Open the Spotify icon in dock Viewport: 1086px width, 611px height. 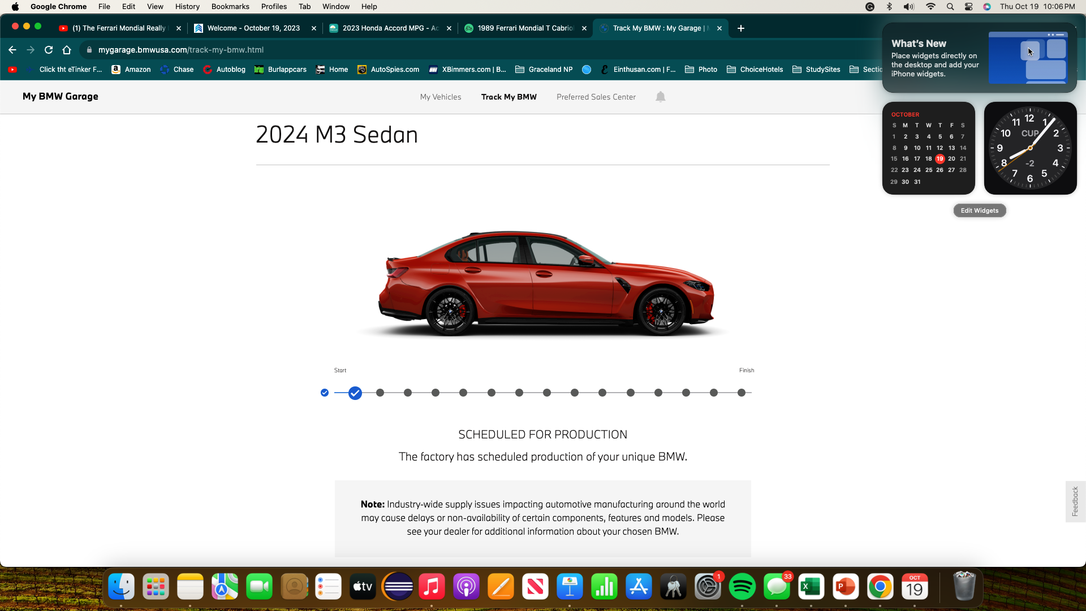(742, 587)
